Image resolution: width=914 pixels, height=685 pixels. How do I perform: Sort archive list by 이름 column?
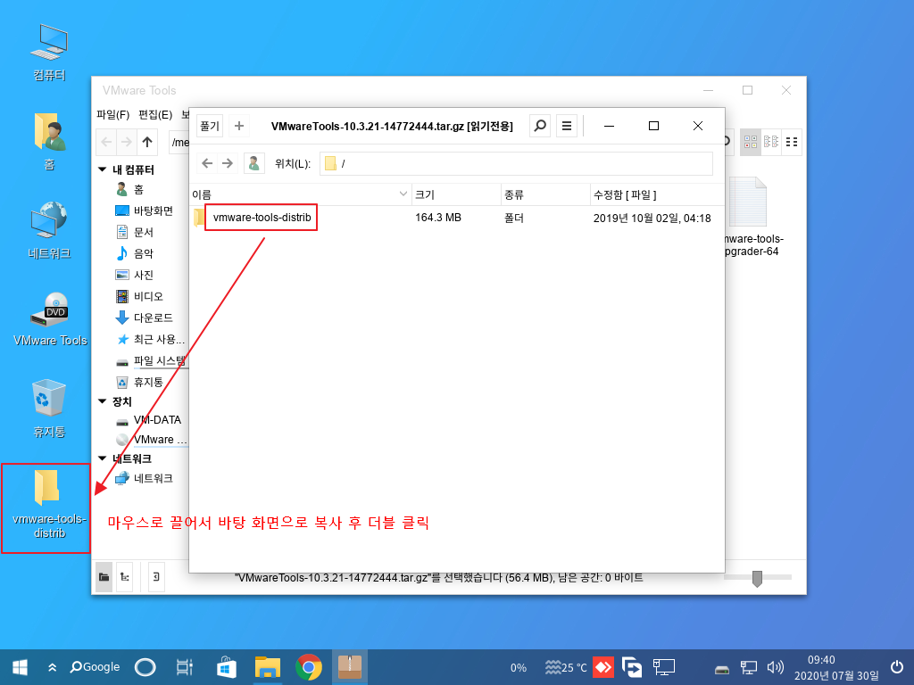[301, 194]
